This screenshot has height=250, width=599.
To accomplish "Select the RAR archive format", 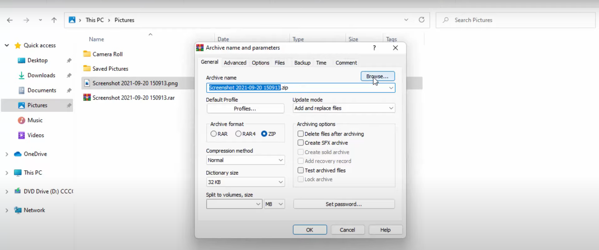I will click(x=214, y=134).
